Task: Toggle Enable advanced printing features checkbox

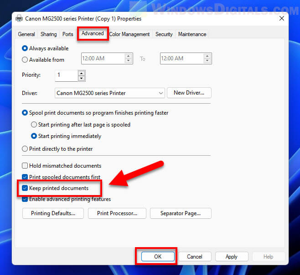Action: (25, 199)
